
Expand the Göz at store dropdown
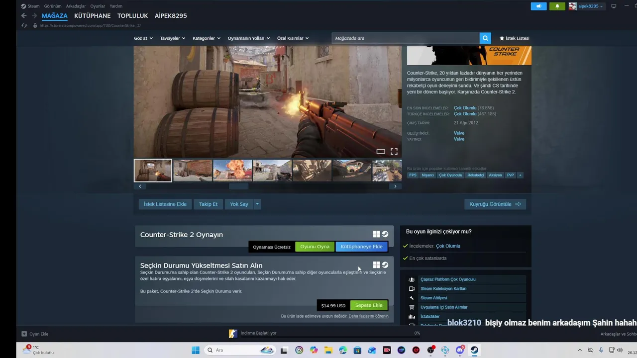coord(143,38)
